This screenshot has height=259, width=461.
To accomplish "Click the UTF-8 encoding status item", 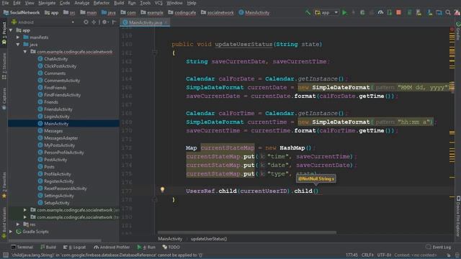I will tap(384, 255).
